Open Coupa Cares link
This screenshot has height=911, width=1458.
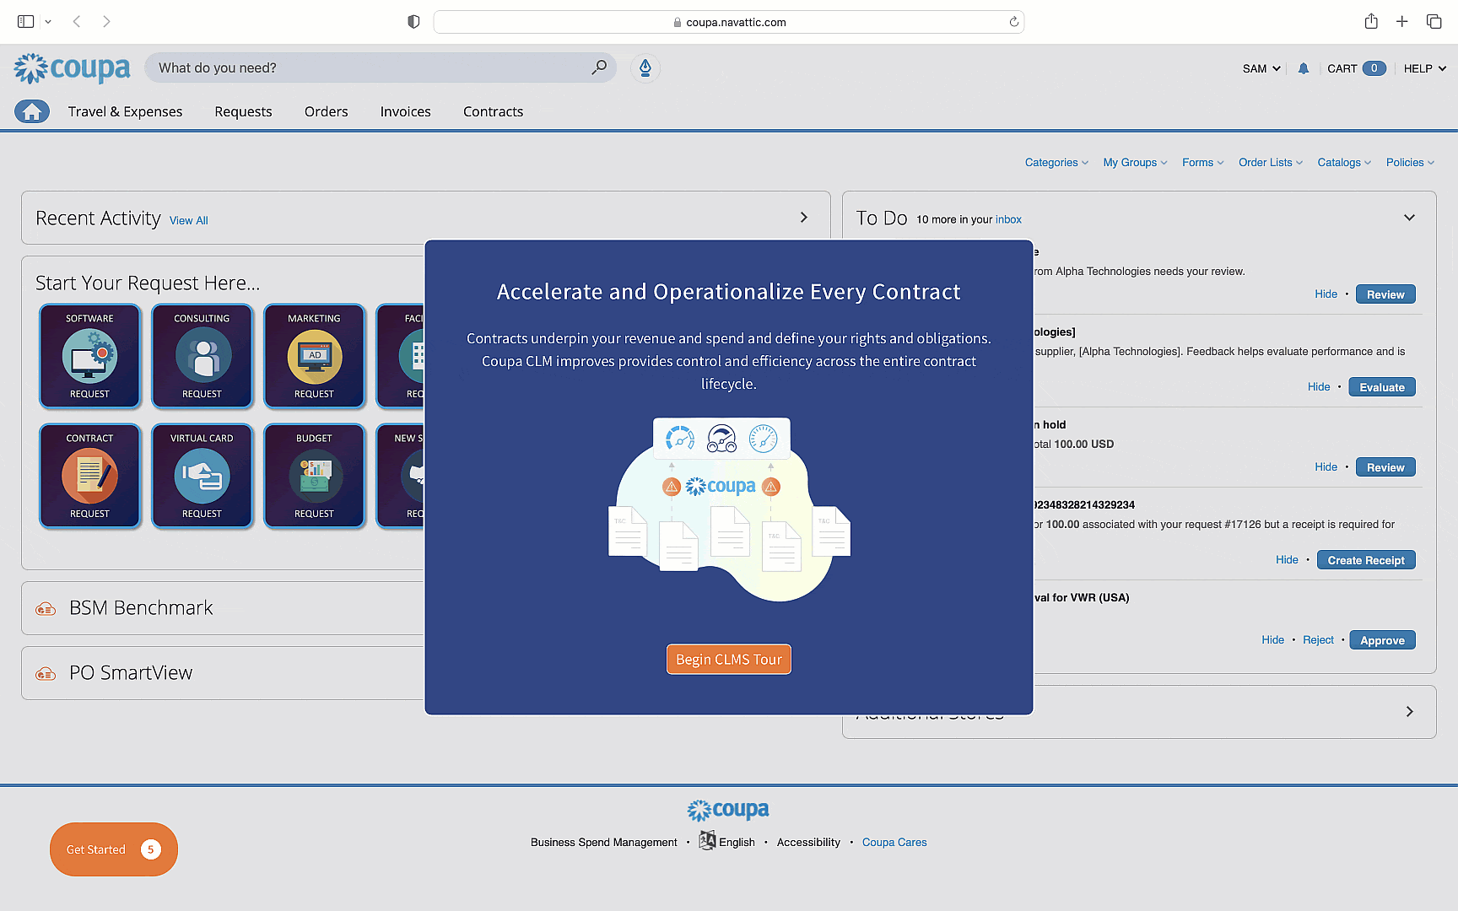point(894,842)
